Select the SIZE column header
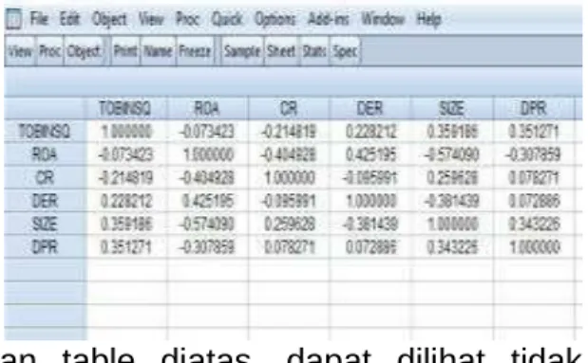The image size is (588, 363). point(452,109)
